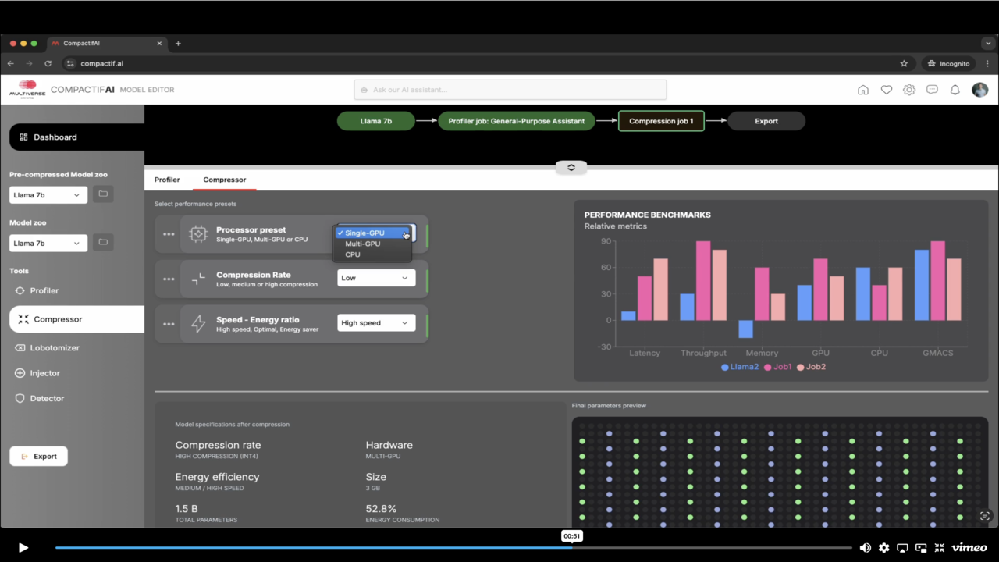The height and width of the screenshot is (562, 999).
Task: Open the chat messages icon
Action: pos(932,90)
